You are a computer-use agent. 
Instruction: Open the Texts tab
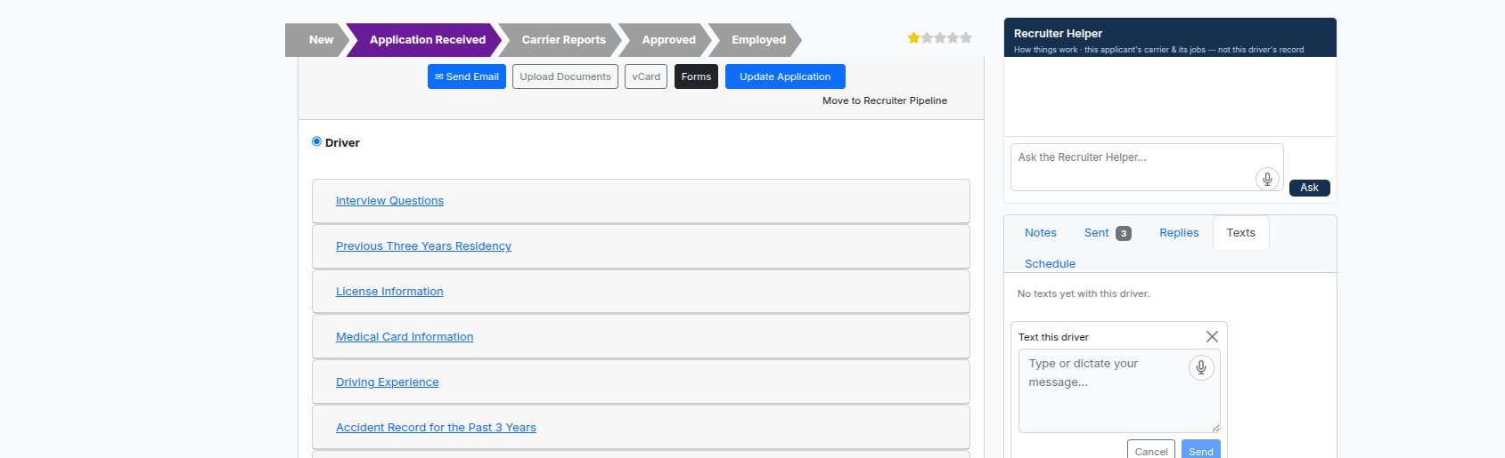coord(1241,233)
